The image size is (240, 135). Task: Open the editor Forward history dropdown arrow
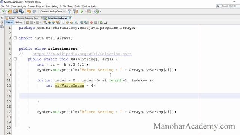[41, 22]
